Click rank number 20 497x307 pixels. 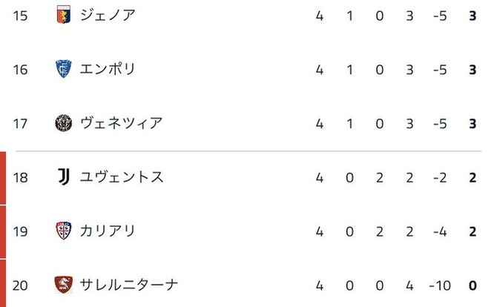(21, 285)
